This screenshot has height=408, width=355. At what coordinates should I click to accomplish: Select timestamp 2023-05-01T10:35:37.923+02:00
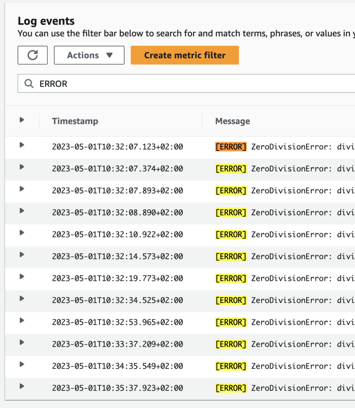pos(118,388)
